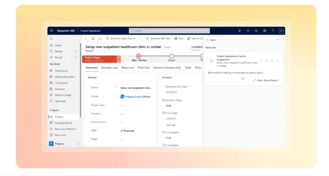
Task: Open the PS user account avatar
Action: (281, 31)
